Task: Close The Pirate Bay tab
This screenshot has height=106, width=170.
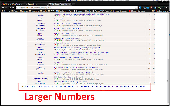Action: pyautogui.click(x=70, y=4)
